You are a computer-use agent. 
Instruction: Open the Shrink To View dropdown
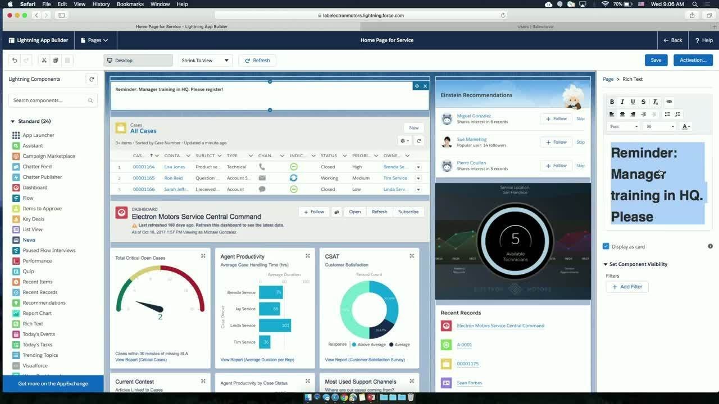[x=206, y=60]
